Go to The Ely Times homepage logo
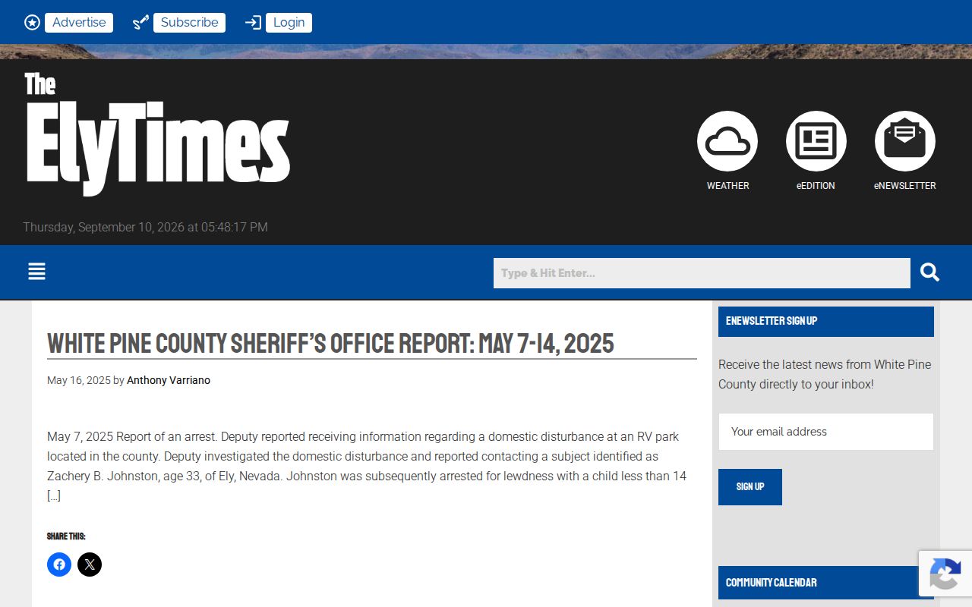The image size is (972, 607). pyautogui.click(x=157, y=134)
